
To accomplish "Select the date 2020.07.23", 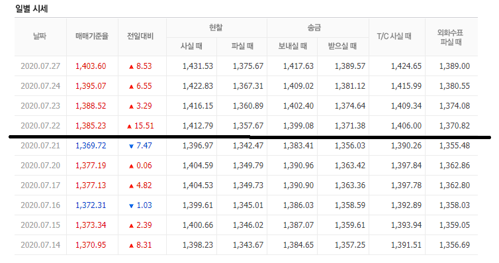I will pyautogui.click(x=40, y=106).
